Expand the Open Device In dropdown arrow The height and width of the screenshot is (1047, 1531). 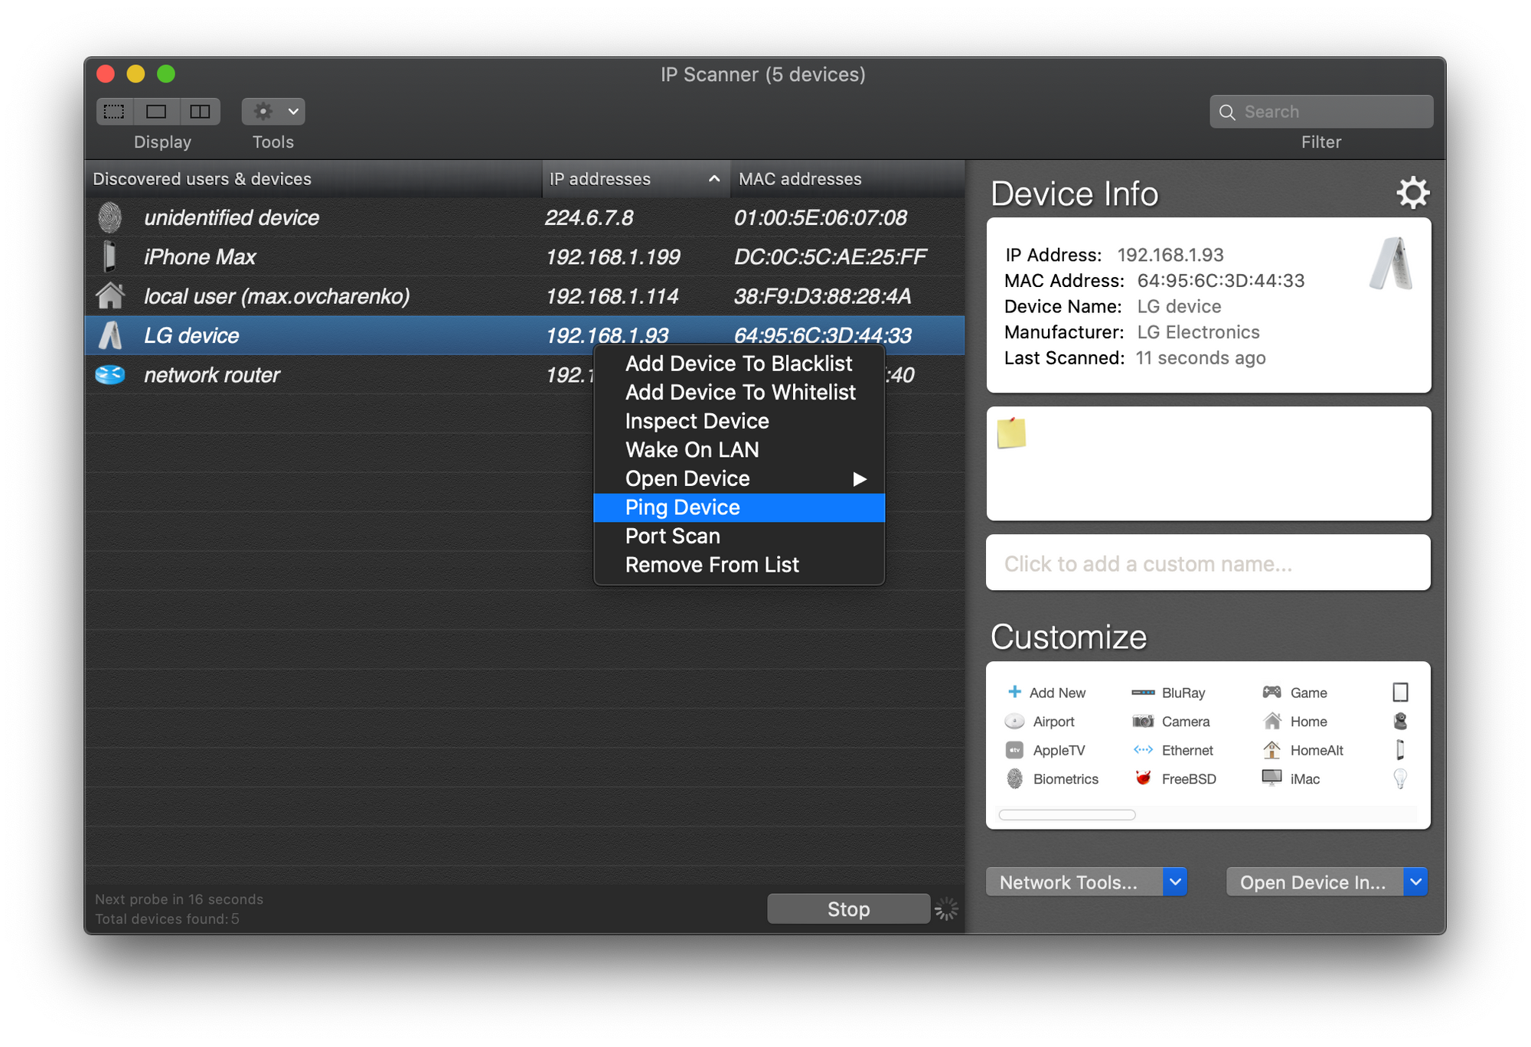pyautogui.click(x=1415, y=882)
